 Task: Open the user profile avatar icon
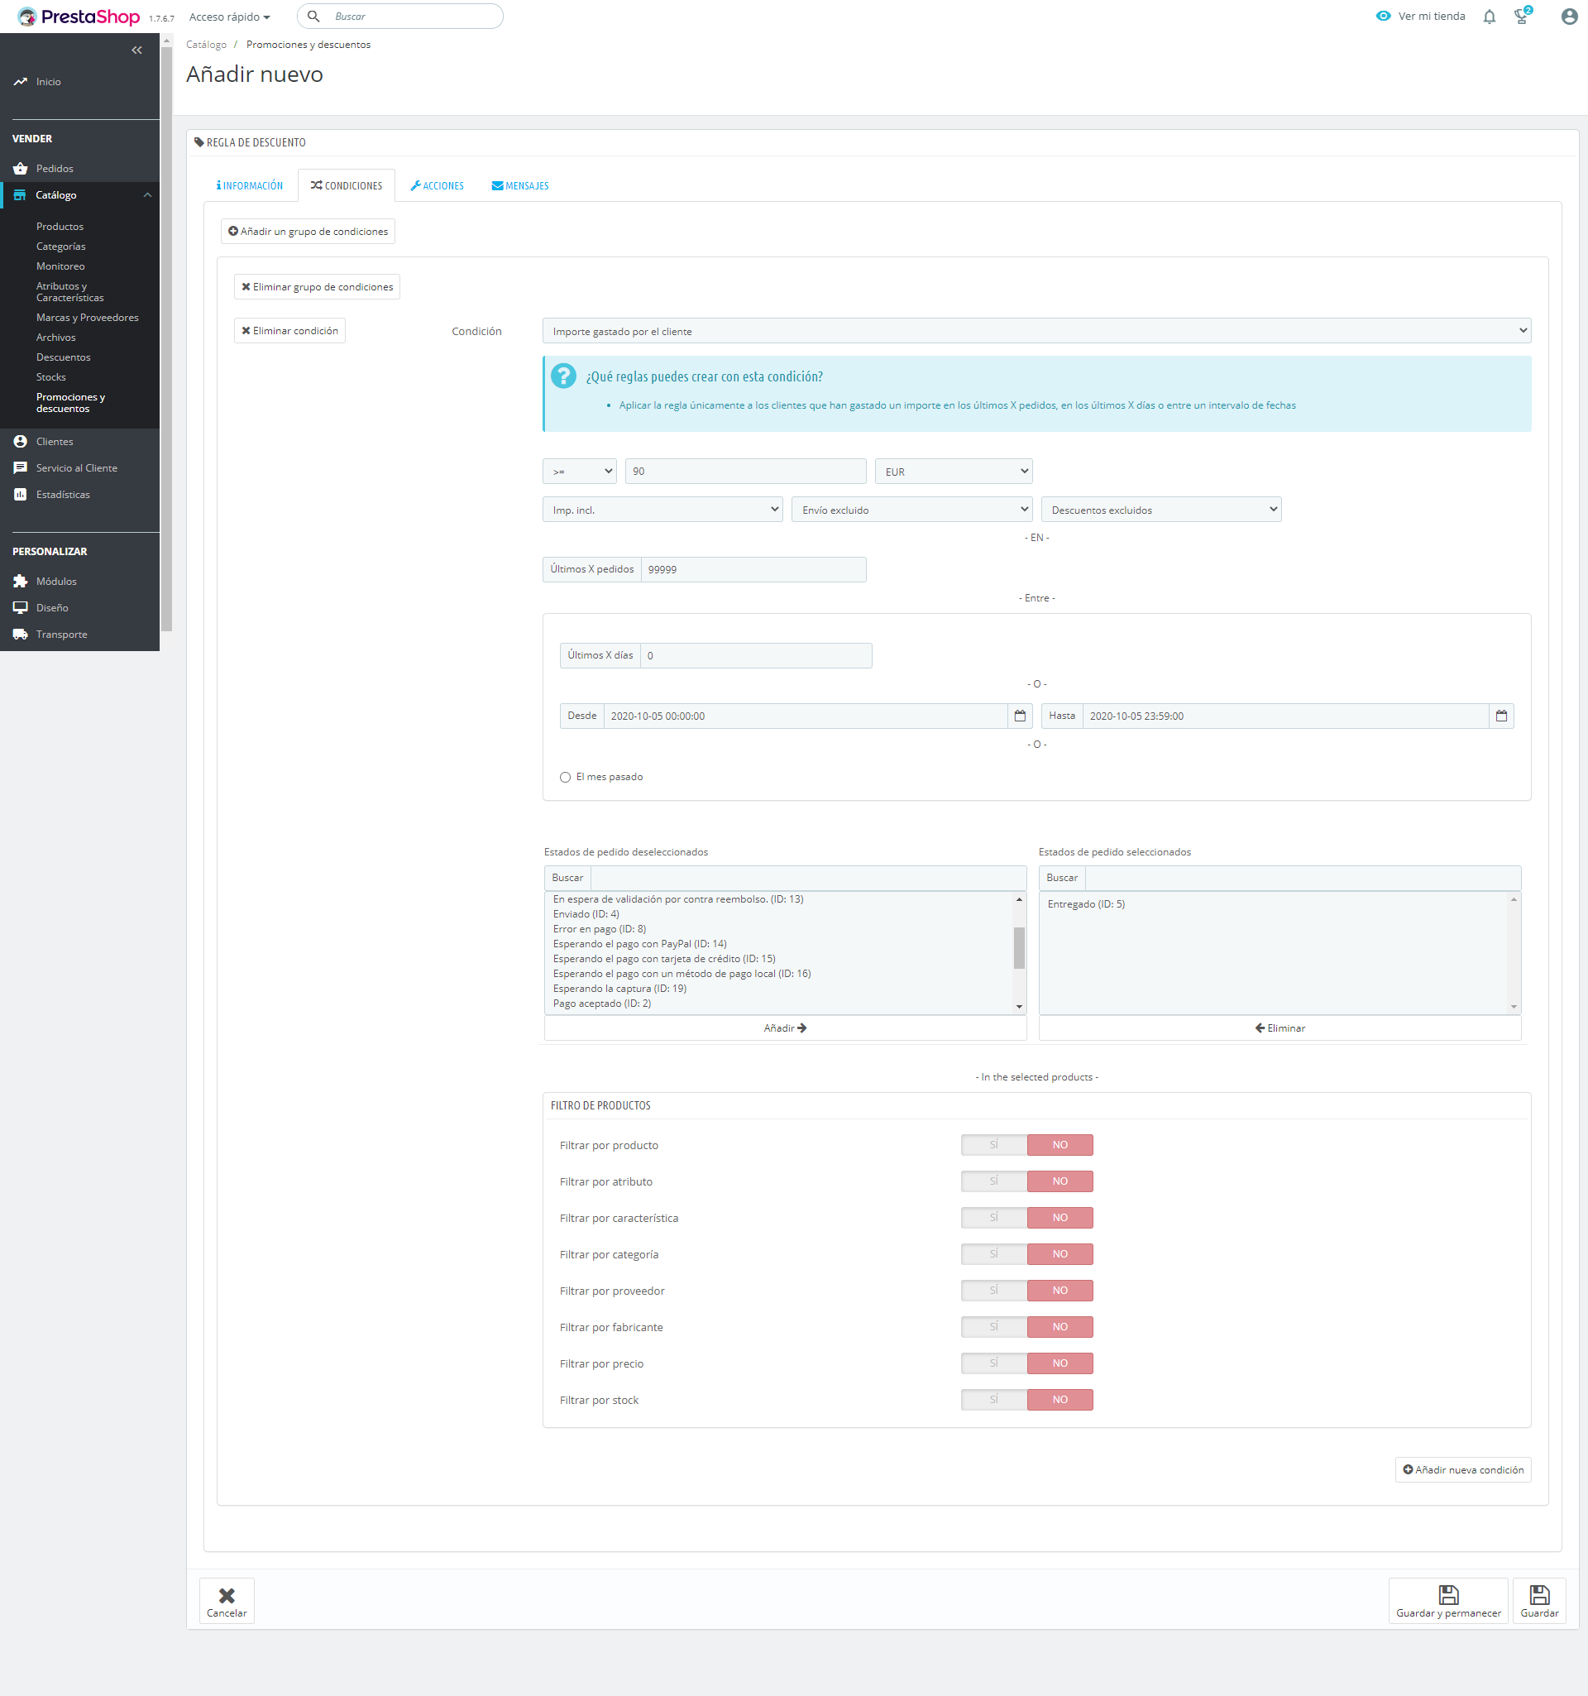tap(1568, 17)
